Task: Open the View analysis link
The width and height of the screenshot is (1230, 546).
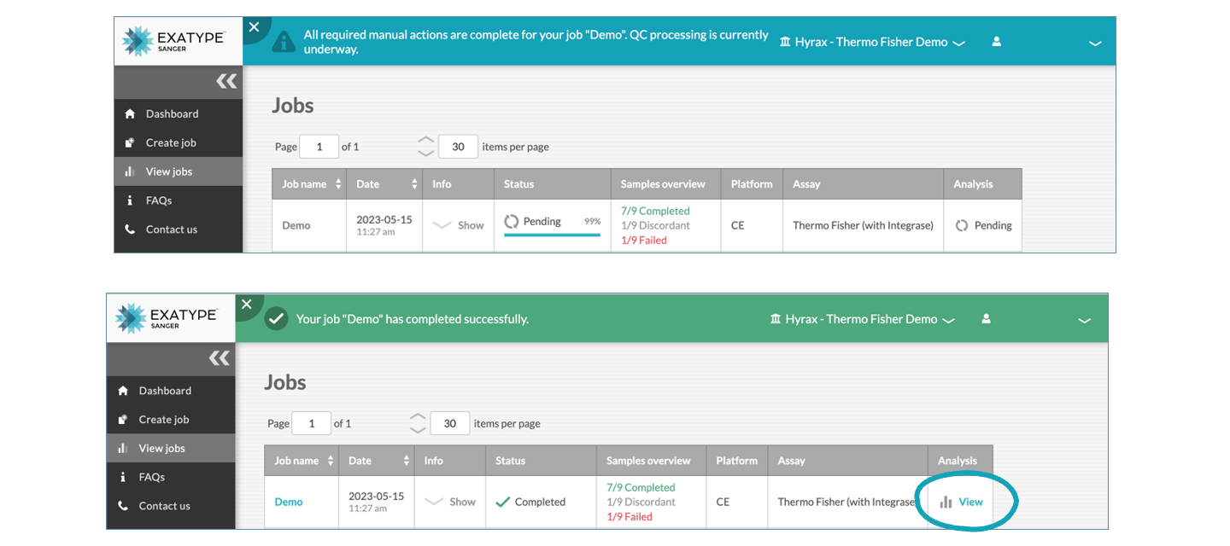Action: coord(962,502)
